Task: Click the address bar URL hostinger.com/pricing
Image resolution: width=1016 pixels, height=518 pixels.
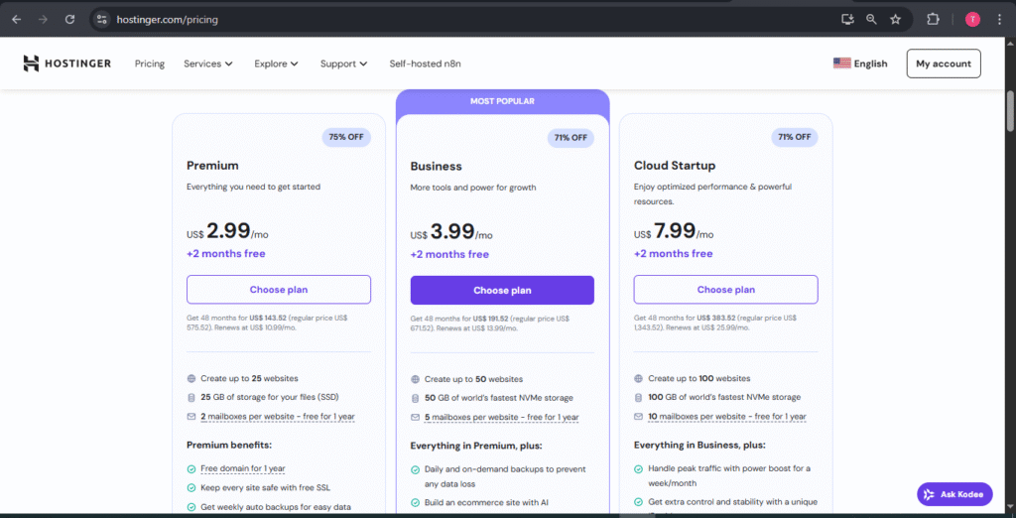Action: point(167,20)
